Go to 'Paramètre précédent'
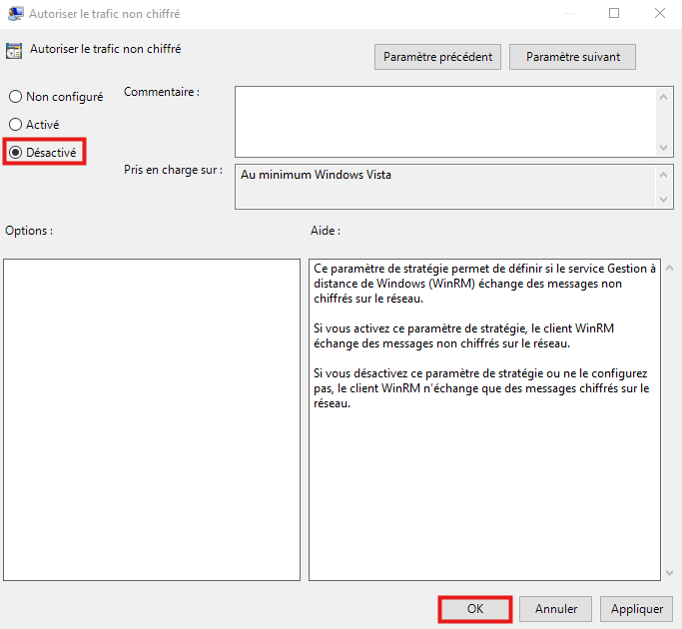The image size is (682, 629). [438, 57]
